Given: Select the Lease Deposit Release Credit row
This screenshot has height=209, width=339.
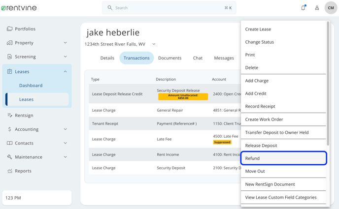Looking at the screenshot, I should pos(165,94).
